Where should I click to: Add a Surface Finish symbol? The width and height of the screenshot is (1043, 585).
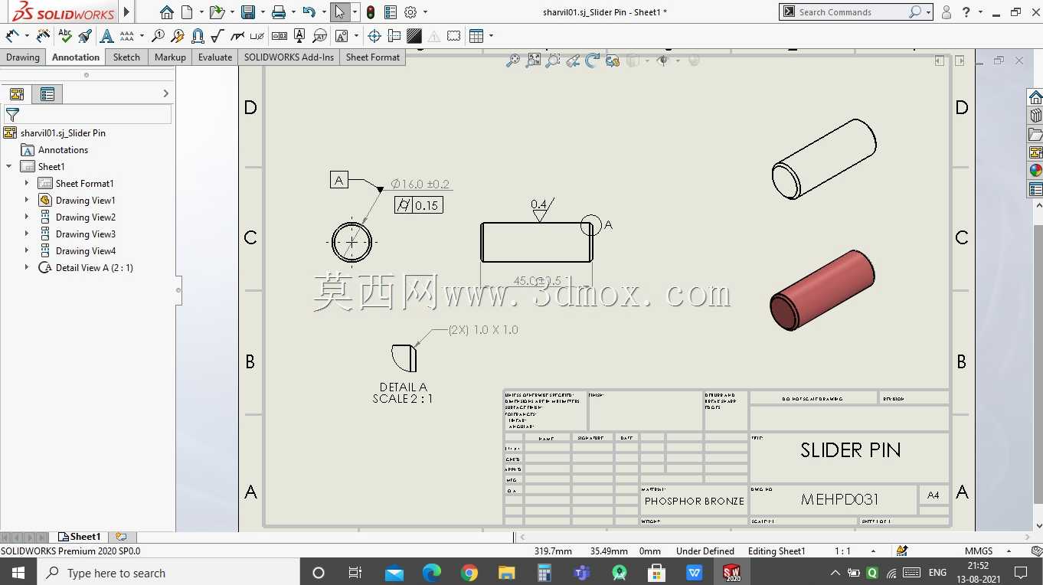(217, 36)
